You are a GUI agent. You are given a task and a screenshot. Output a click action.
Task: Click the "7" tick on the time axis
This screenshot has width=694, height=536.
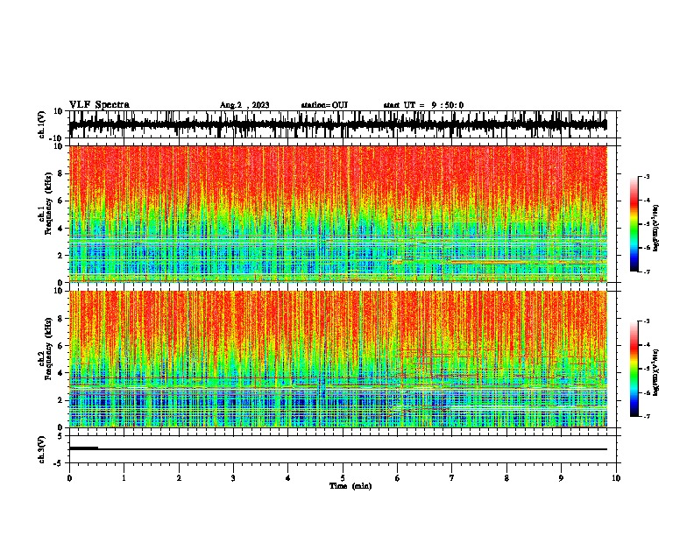tap(452, 478)
